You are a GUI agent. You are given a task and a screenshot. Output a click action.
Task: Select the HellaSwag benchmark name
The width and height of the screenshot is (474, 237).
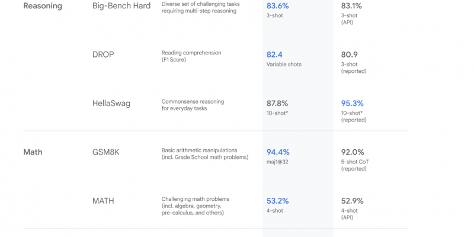[111, 104]
